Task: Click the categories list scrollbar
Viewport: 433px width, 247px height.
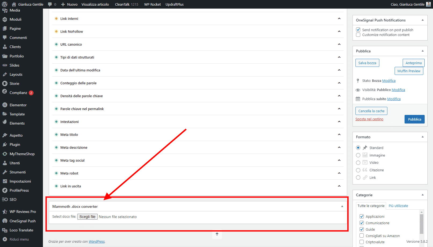Action: (421, 224)
